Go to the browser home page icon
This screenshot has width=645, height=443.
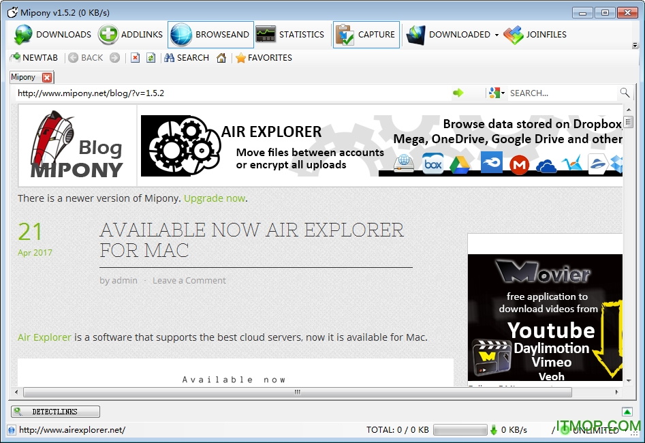(221, 58)
